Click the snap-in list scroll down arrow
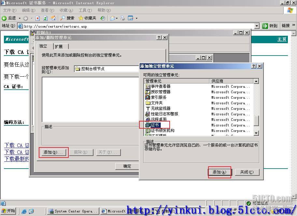Viewport: 297px width, 216px height. point(256,133)
